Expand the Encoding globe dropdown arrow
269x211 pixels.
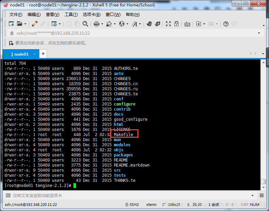127,24
